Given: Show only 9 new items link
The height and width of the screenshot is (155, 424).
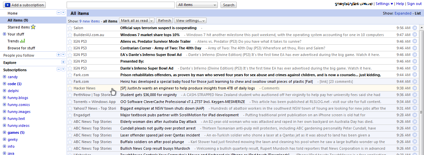Looking at the screenshot, I should point(89,21).
